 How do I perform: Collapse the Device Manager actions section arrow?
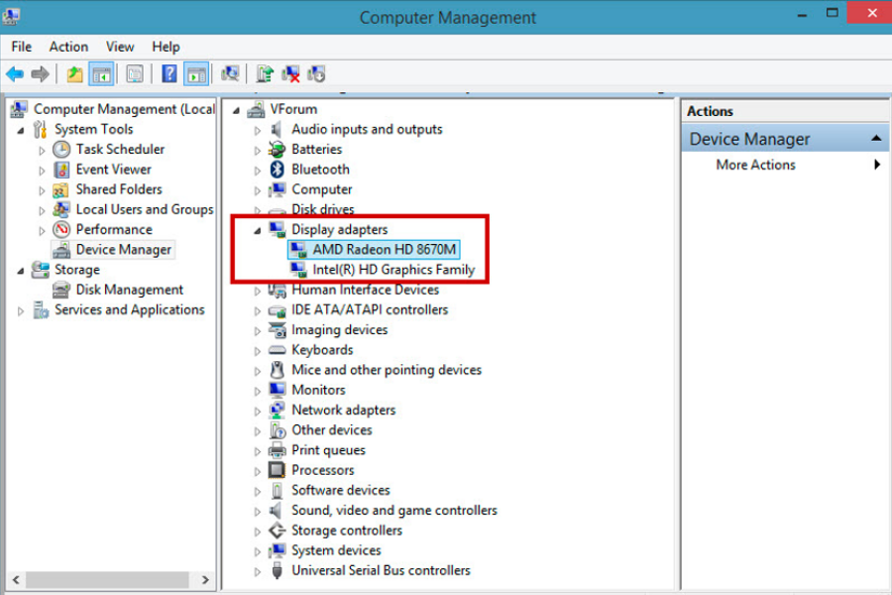pos(876,139)
